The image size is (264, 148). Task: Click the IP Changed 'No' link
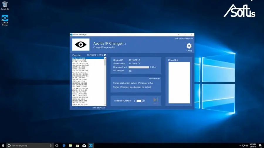click(130, 71)
